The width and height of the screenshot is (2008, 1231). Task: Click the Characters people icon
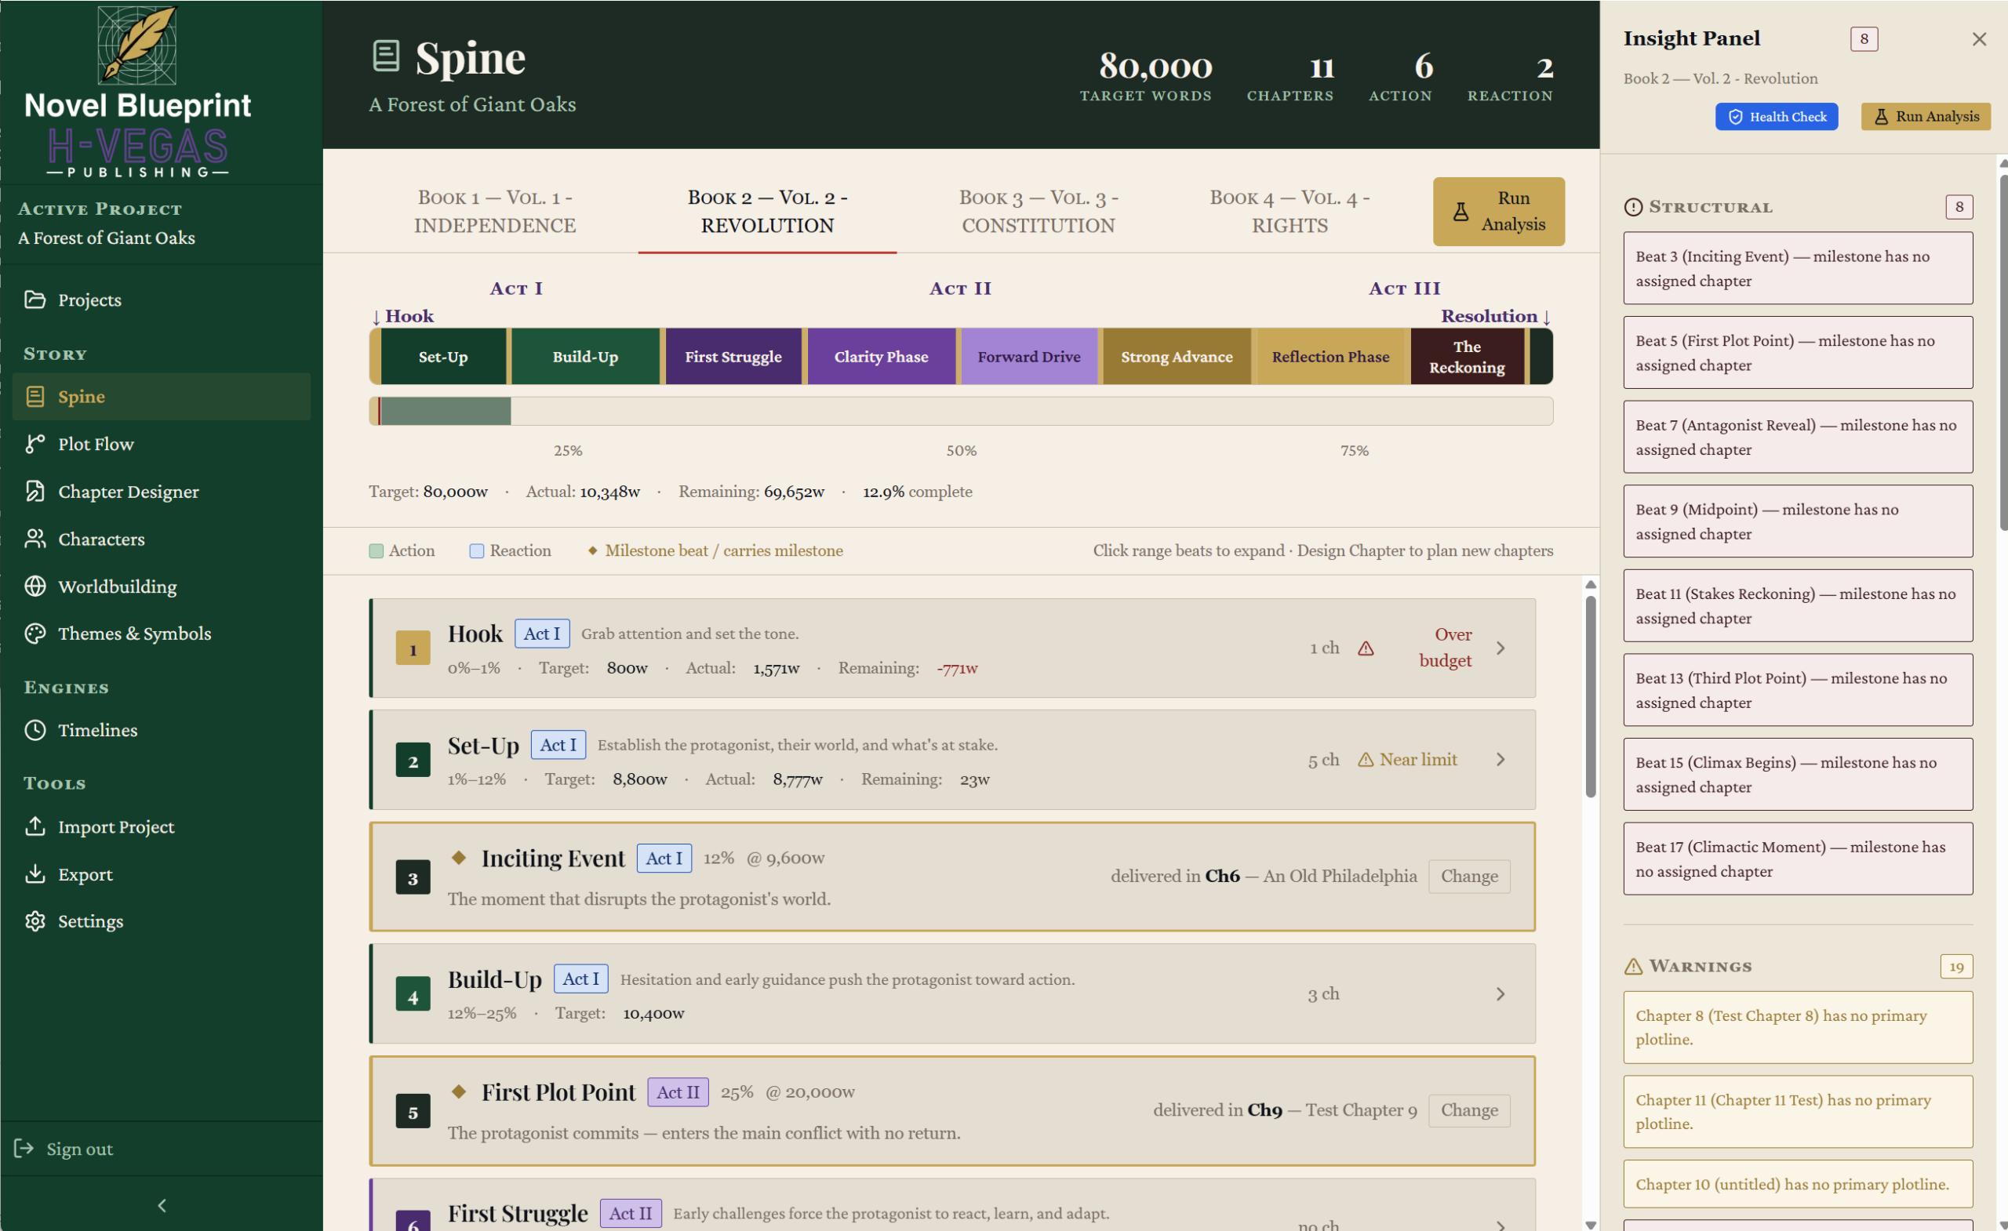click(x=35, y=539)
